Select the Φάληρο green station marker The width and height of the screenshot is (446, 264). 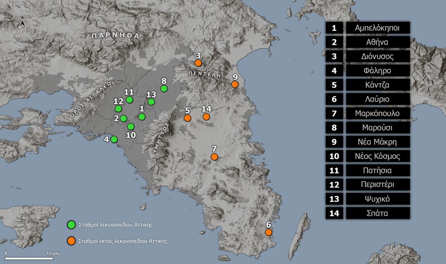coord(114,139)
